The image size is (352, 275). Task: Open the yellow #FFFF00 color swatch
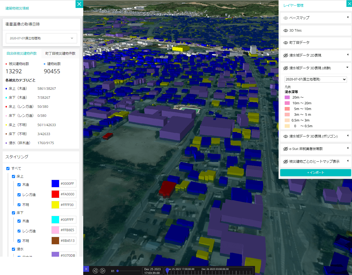coord(55,205)
